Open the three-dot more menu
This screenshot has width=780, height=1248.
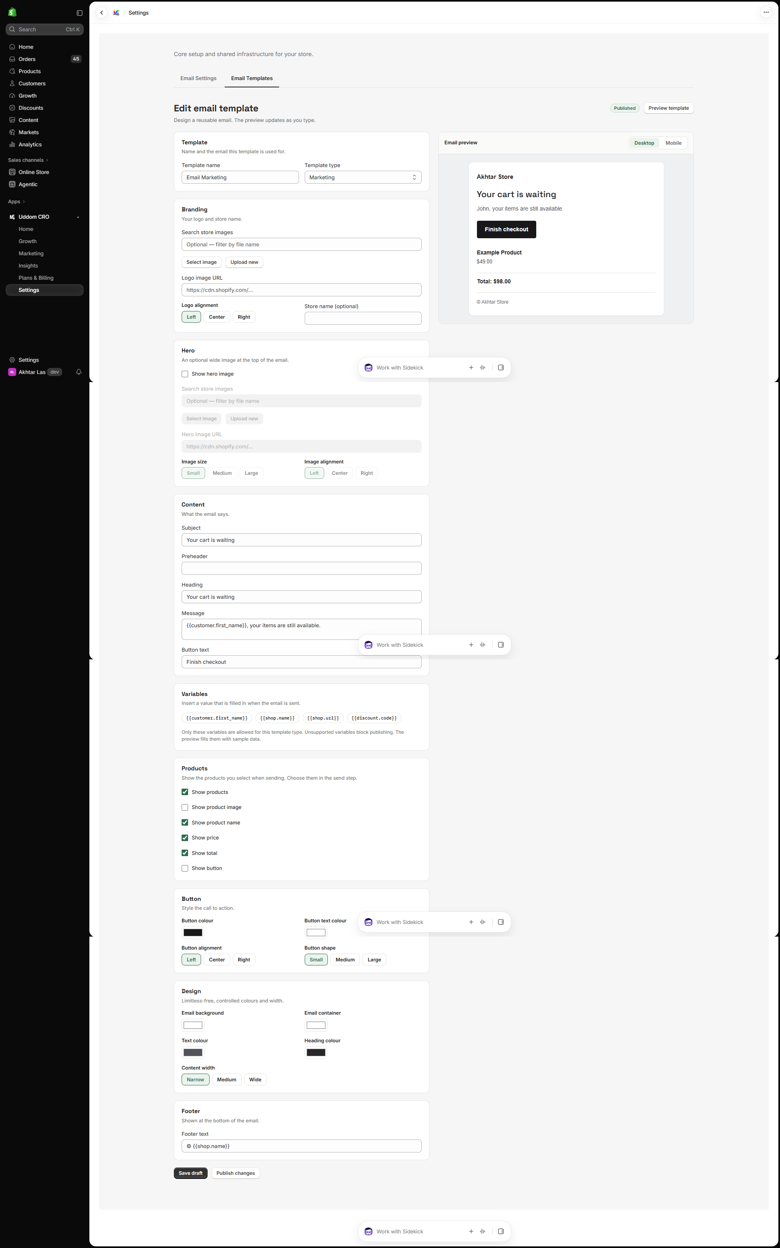tap(765, 12)
